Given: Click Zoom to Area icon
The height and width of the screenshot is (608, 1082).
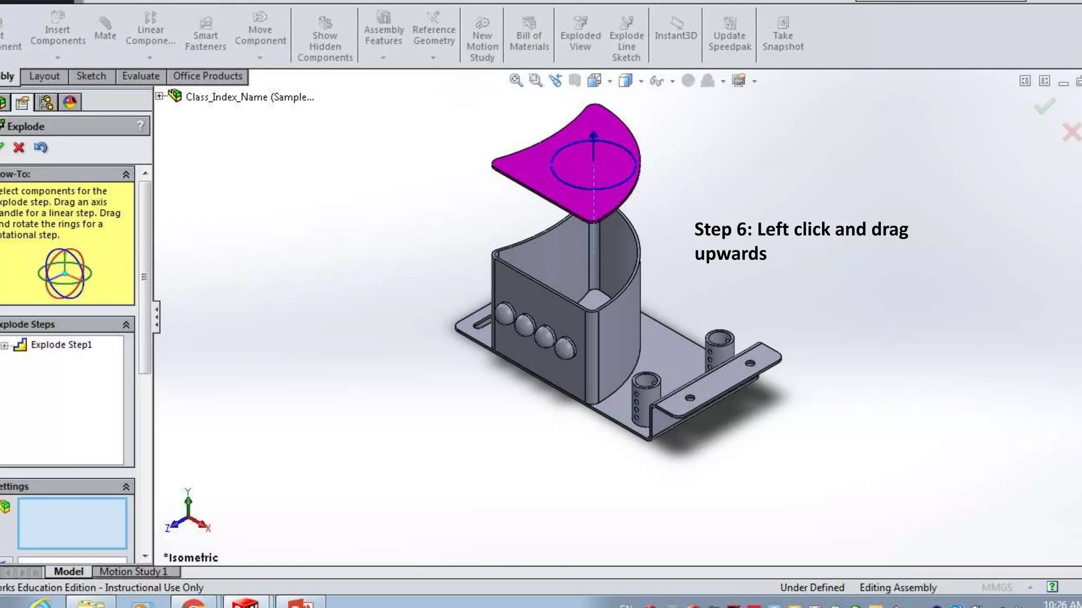Looking at the screenshot, I should (x=536, y=81).
